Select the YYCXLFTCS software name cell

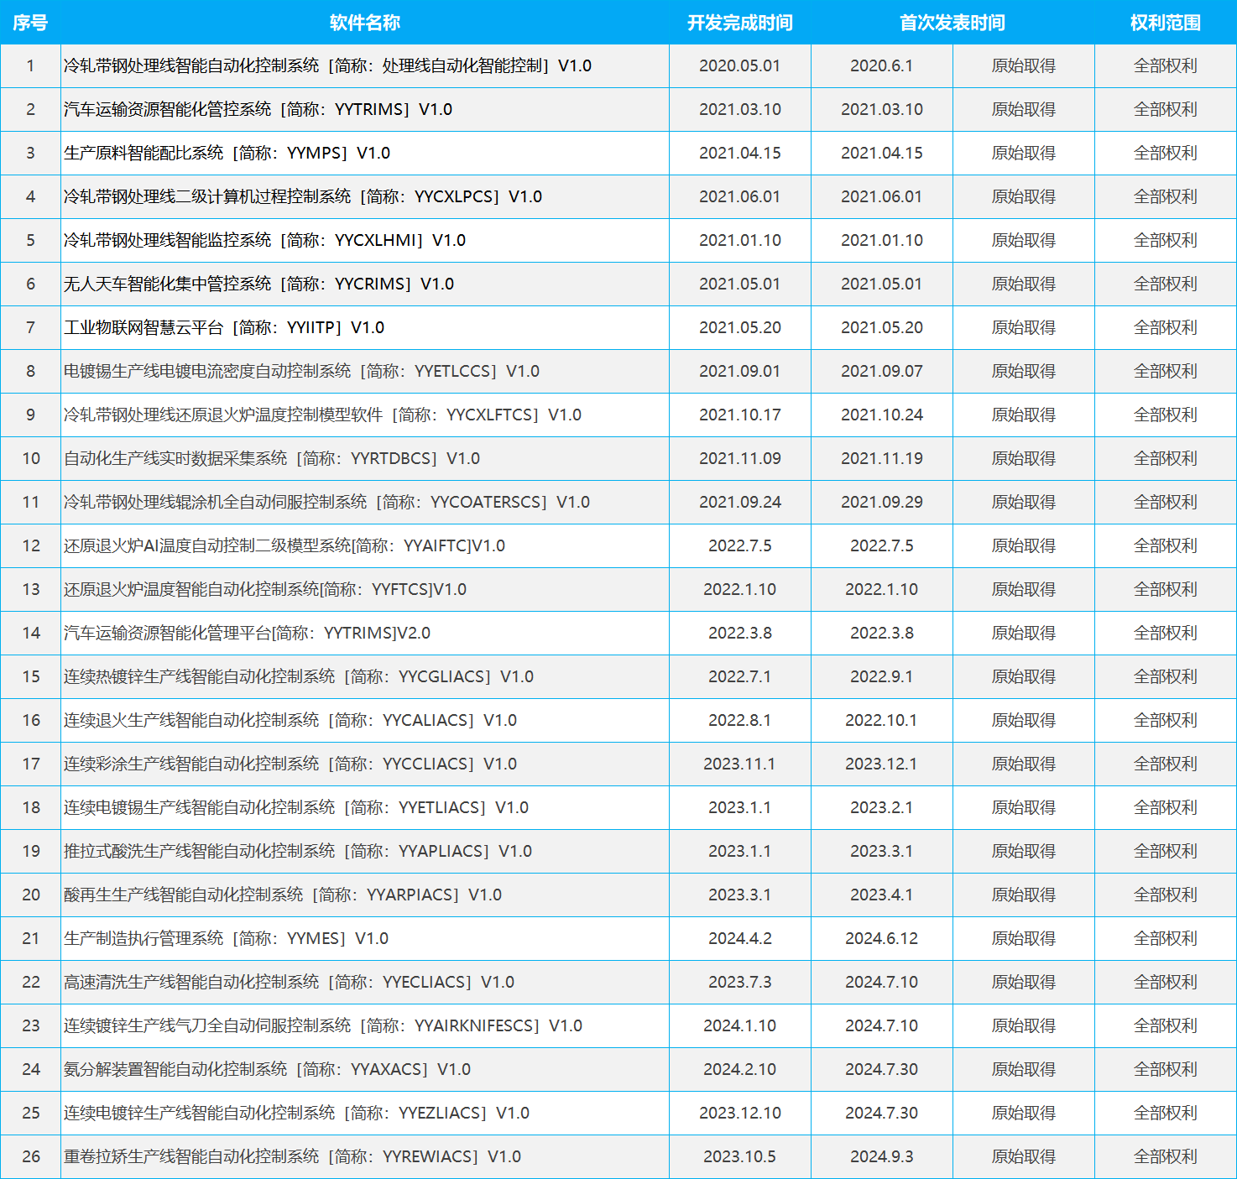(x=365, y=415)
